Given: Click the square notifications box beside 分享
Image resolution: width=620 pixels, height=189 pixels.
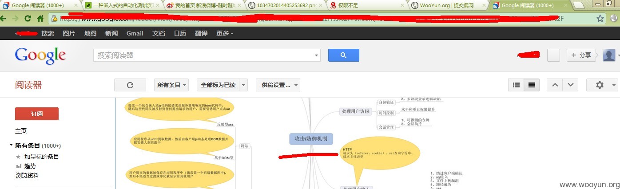Looking at the screenshot, I should point(553,55).
